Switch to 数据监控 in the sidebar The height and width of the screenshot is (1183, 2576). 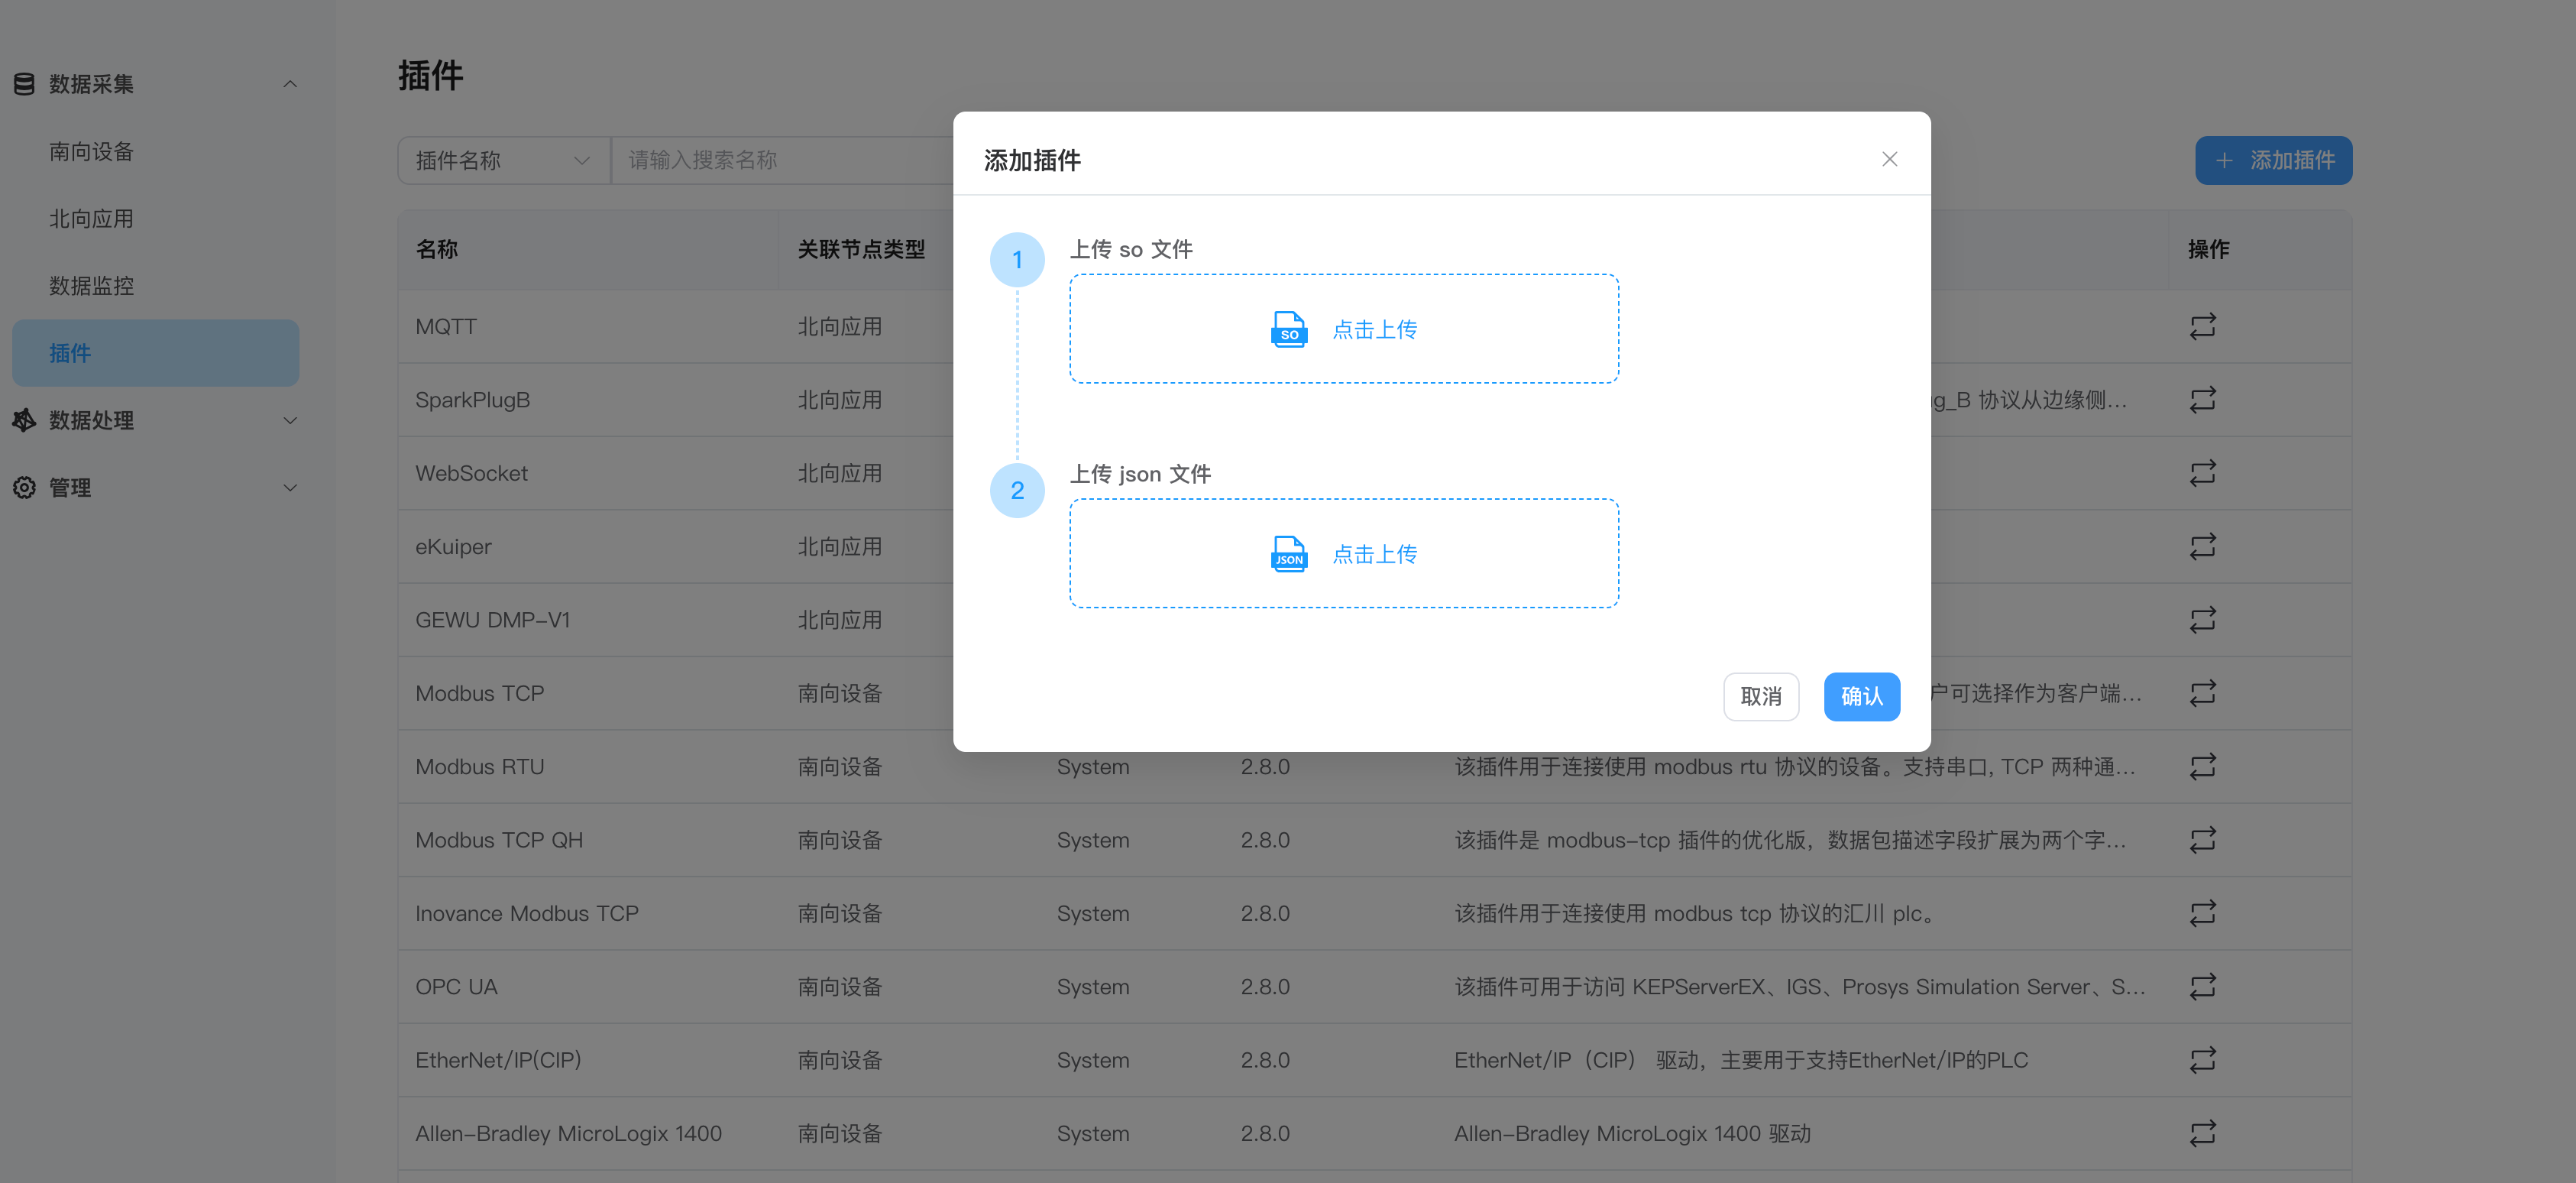pos(91,285)
